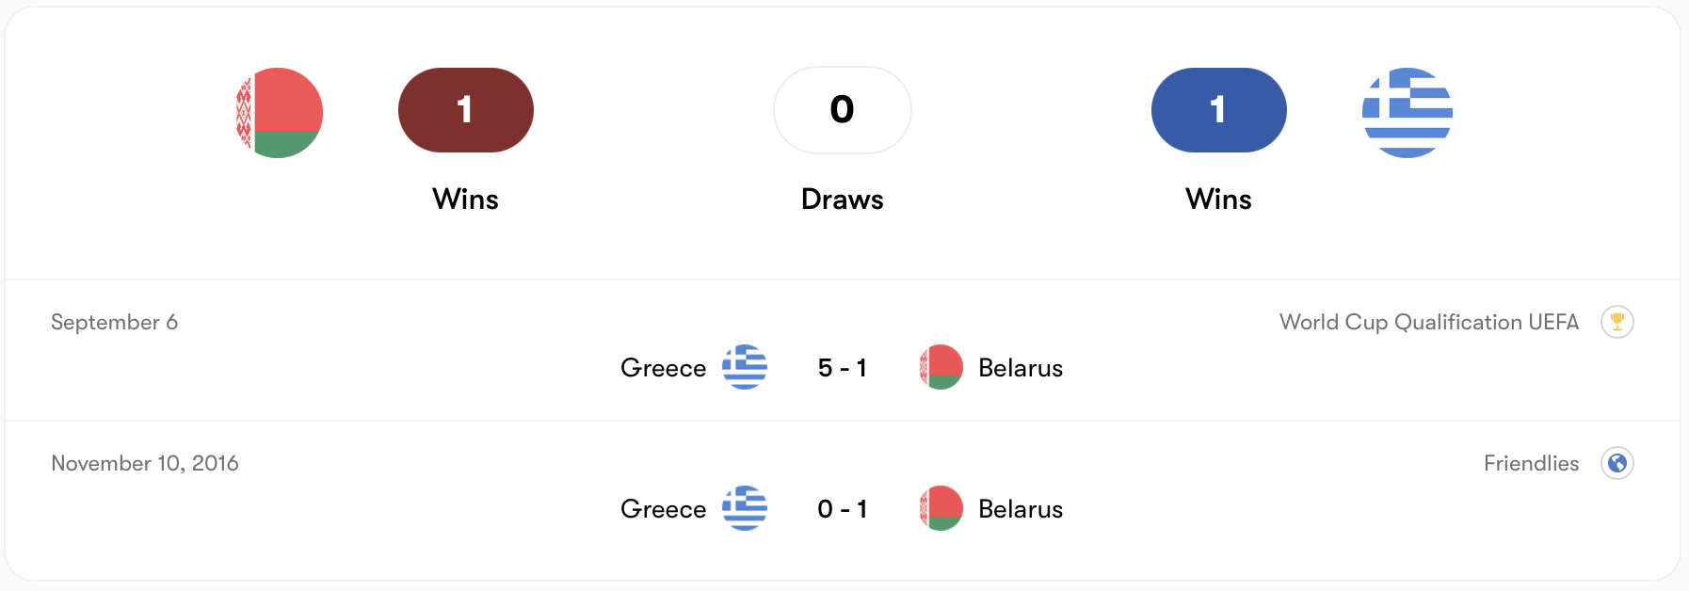
Task: Click the 5 - 1 score
Action: pyautogui.click(x=842, y=368)
